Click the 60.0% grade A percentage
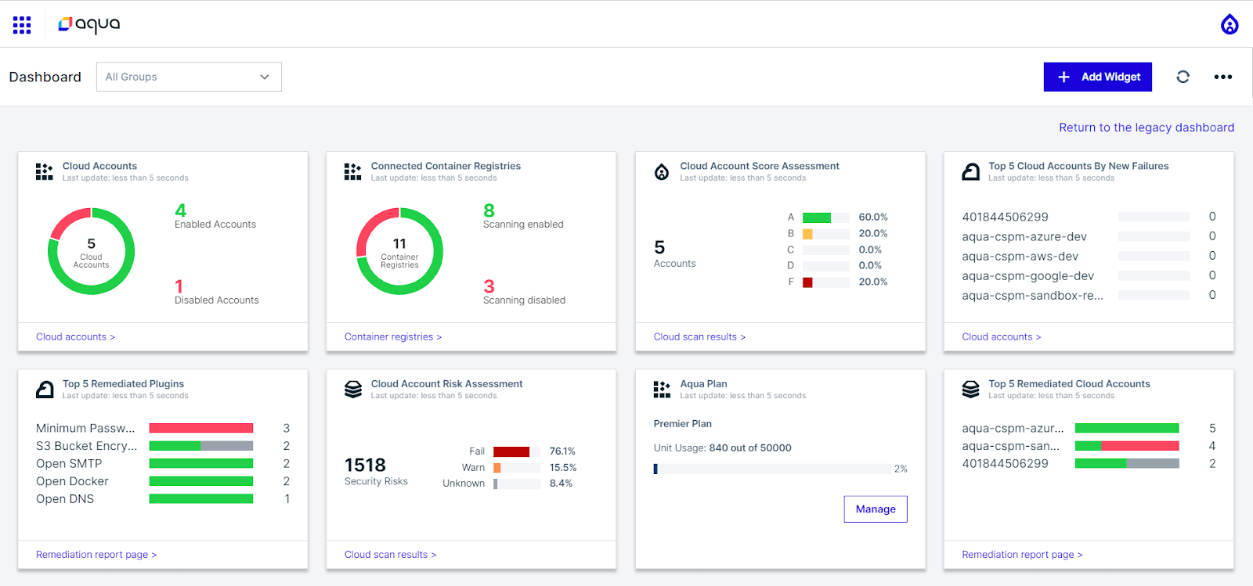The image size is (1253, 586). (x=873, y=218)
